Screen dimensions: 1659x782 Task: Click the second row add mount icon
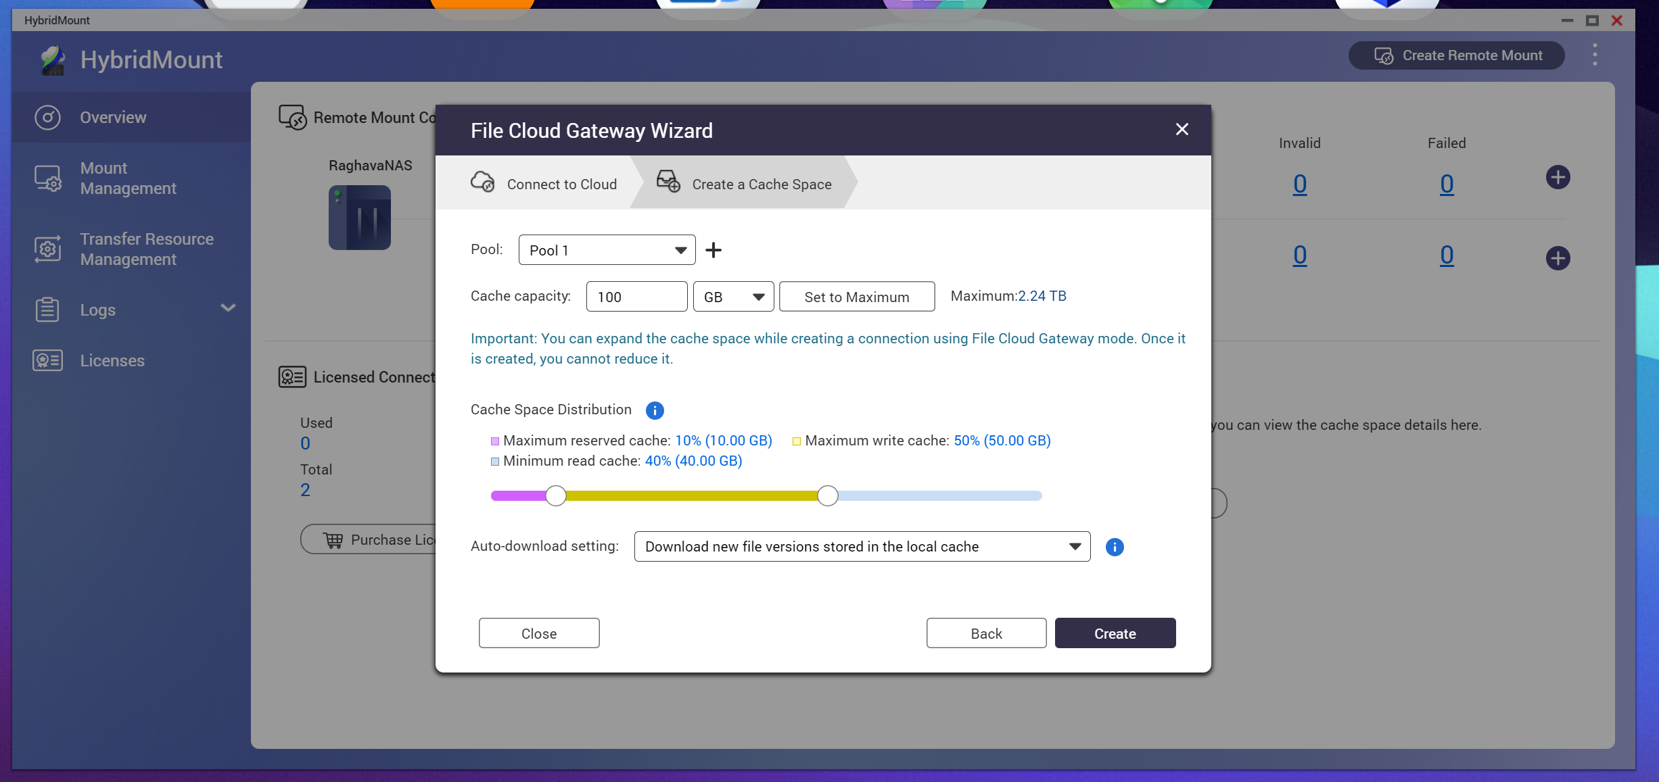pos(1558,258)
